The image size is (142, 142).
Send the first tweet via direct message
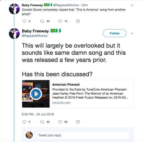[78, 21]
